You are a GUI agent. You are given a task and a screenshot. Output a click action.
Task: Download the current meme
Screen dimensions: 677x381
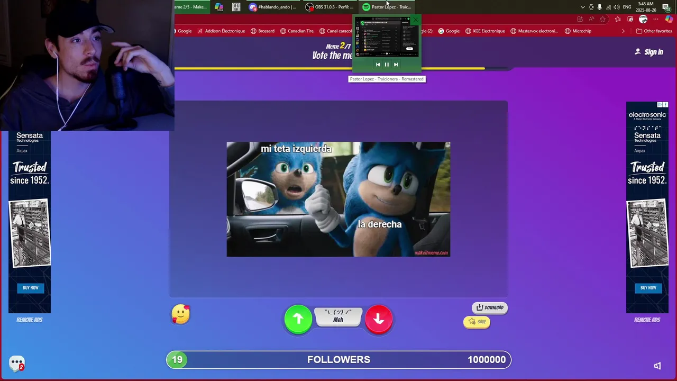[490, 307]
